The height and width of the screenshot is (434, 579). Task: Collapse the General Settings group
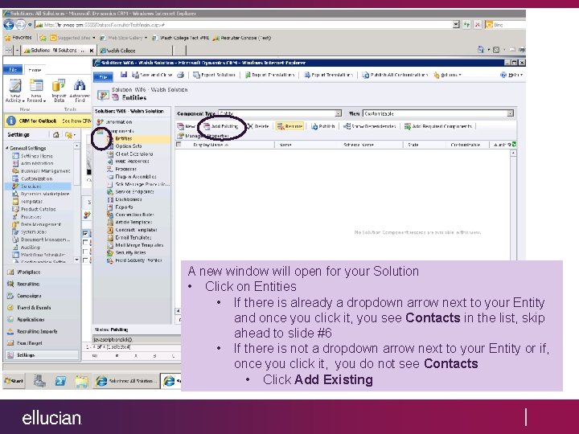pos(7,148)
